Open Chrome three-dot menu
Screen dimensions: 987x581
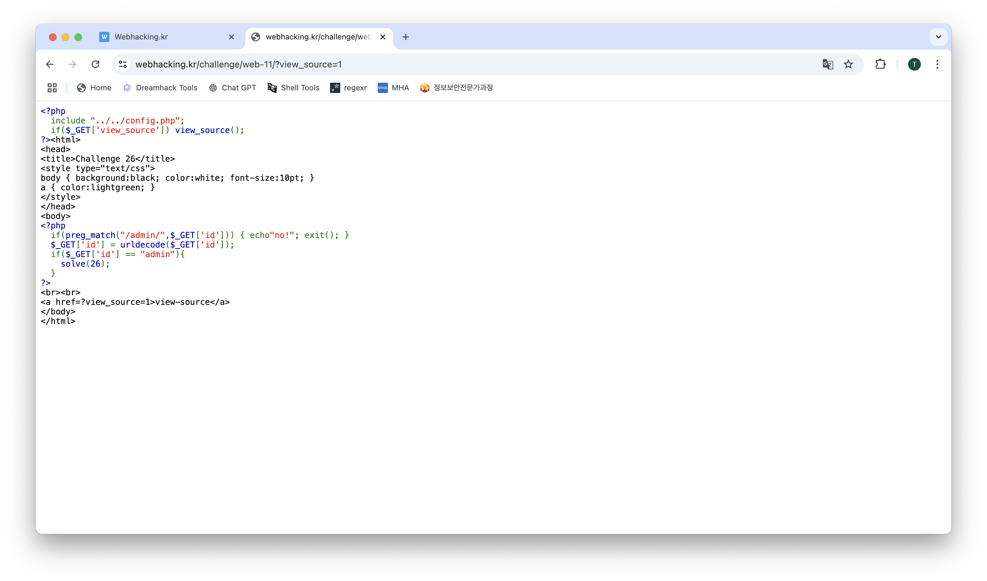click(x=937, y=64)
